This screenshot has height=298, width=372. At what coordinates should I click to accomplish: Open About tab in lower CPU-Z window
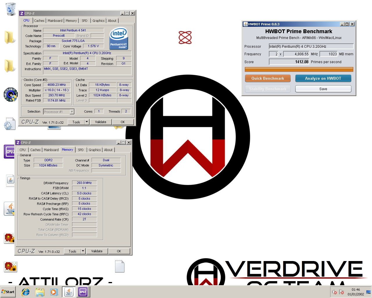tap(108, 150)
